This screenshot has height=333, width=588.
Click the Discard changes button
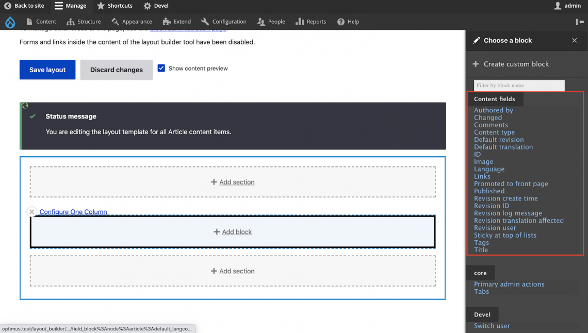pyautogui.click(x=117, y=70)
